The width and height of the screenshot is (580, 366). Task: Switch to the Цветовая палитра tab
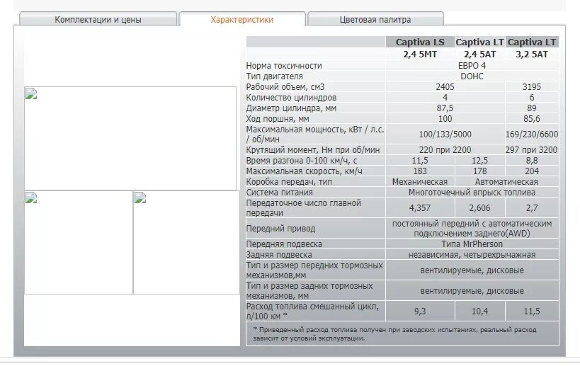pyautogui.click(x=375, y=19)
